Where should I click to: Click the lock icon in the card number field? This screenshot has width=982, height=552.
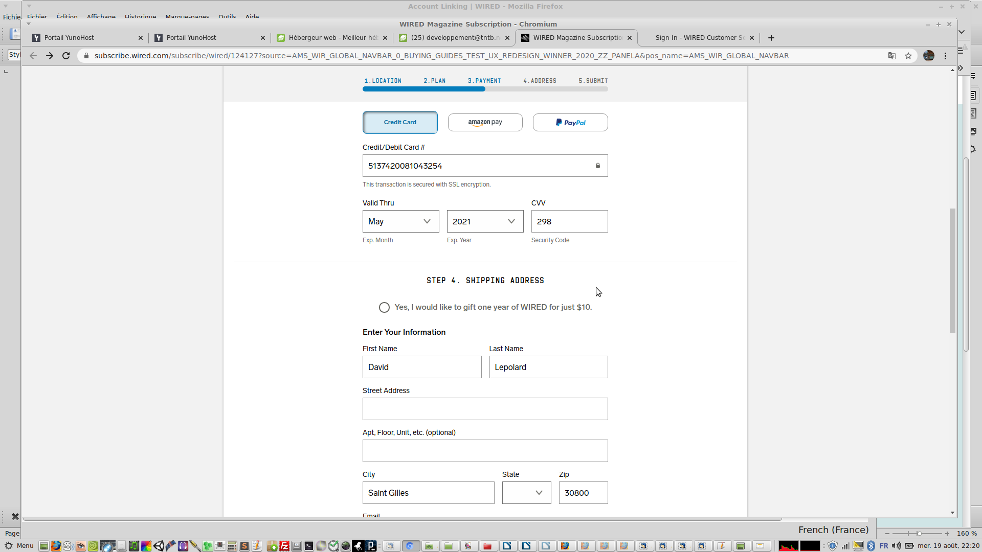pyautogui.click(x=597, y=166)
